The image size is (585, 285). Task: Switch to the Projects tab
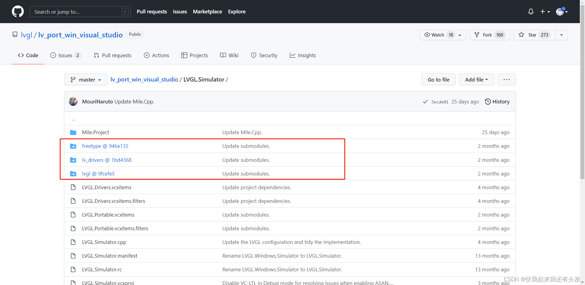coord(194,55)
